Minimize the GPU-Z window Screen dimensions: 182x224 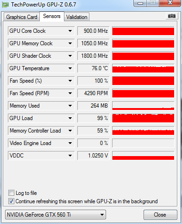point(140,3)
